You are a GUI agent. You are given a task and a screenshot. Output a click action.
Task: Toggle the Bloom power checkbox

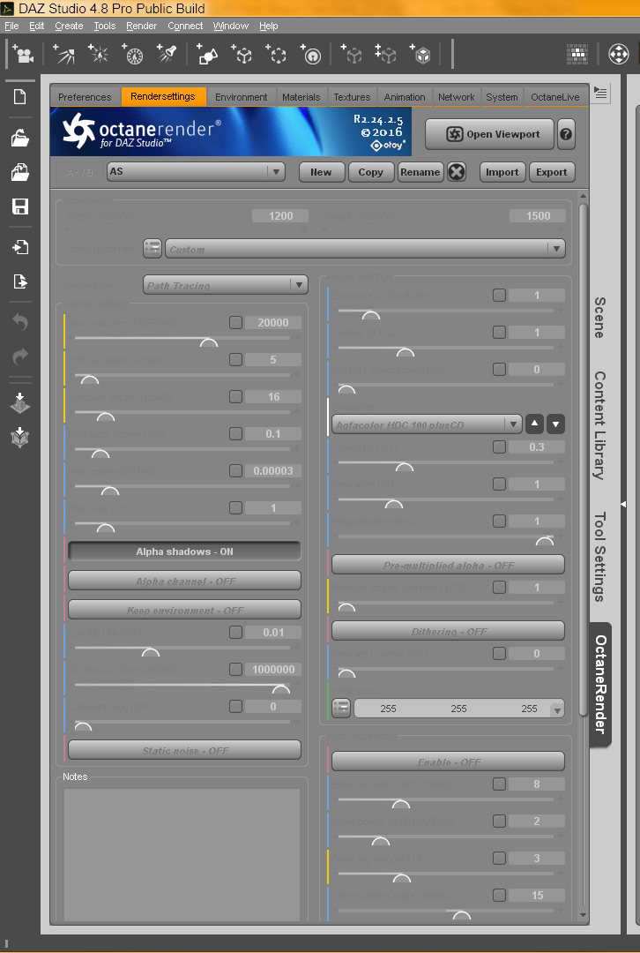click(x=499, y=784)
